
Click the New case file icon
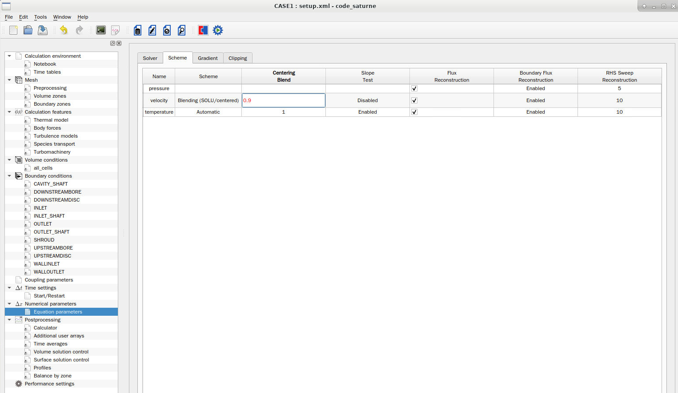[x=13, y=30]
